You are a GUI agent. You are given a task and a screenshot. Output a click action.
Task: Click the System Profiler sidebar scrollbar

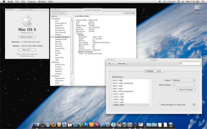(x=72, y=47)
